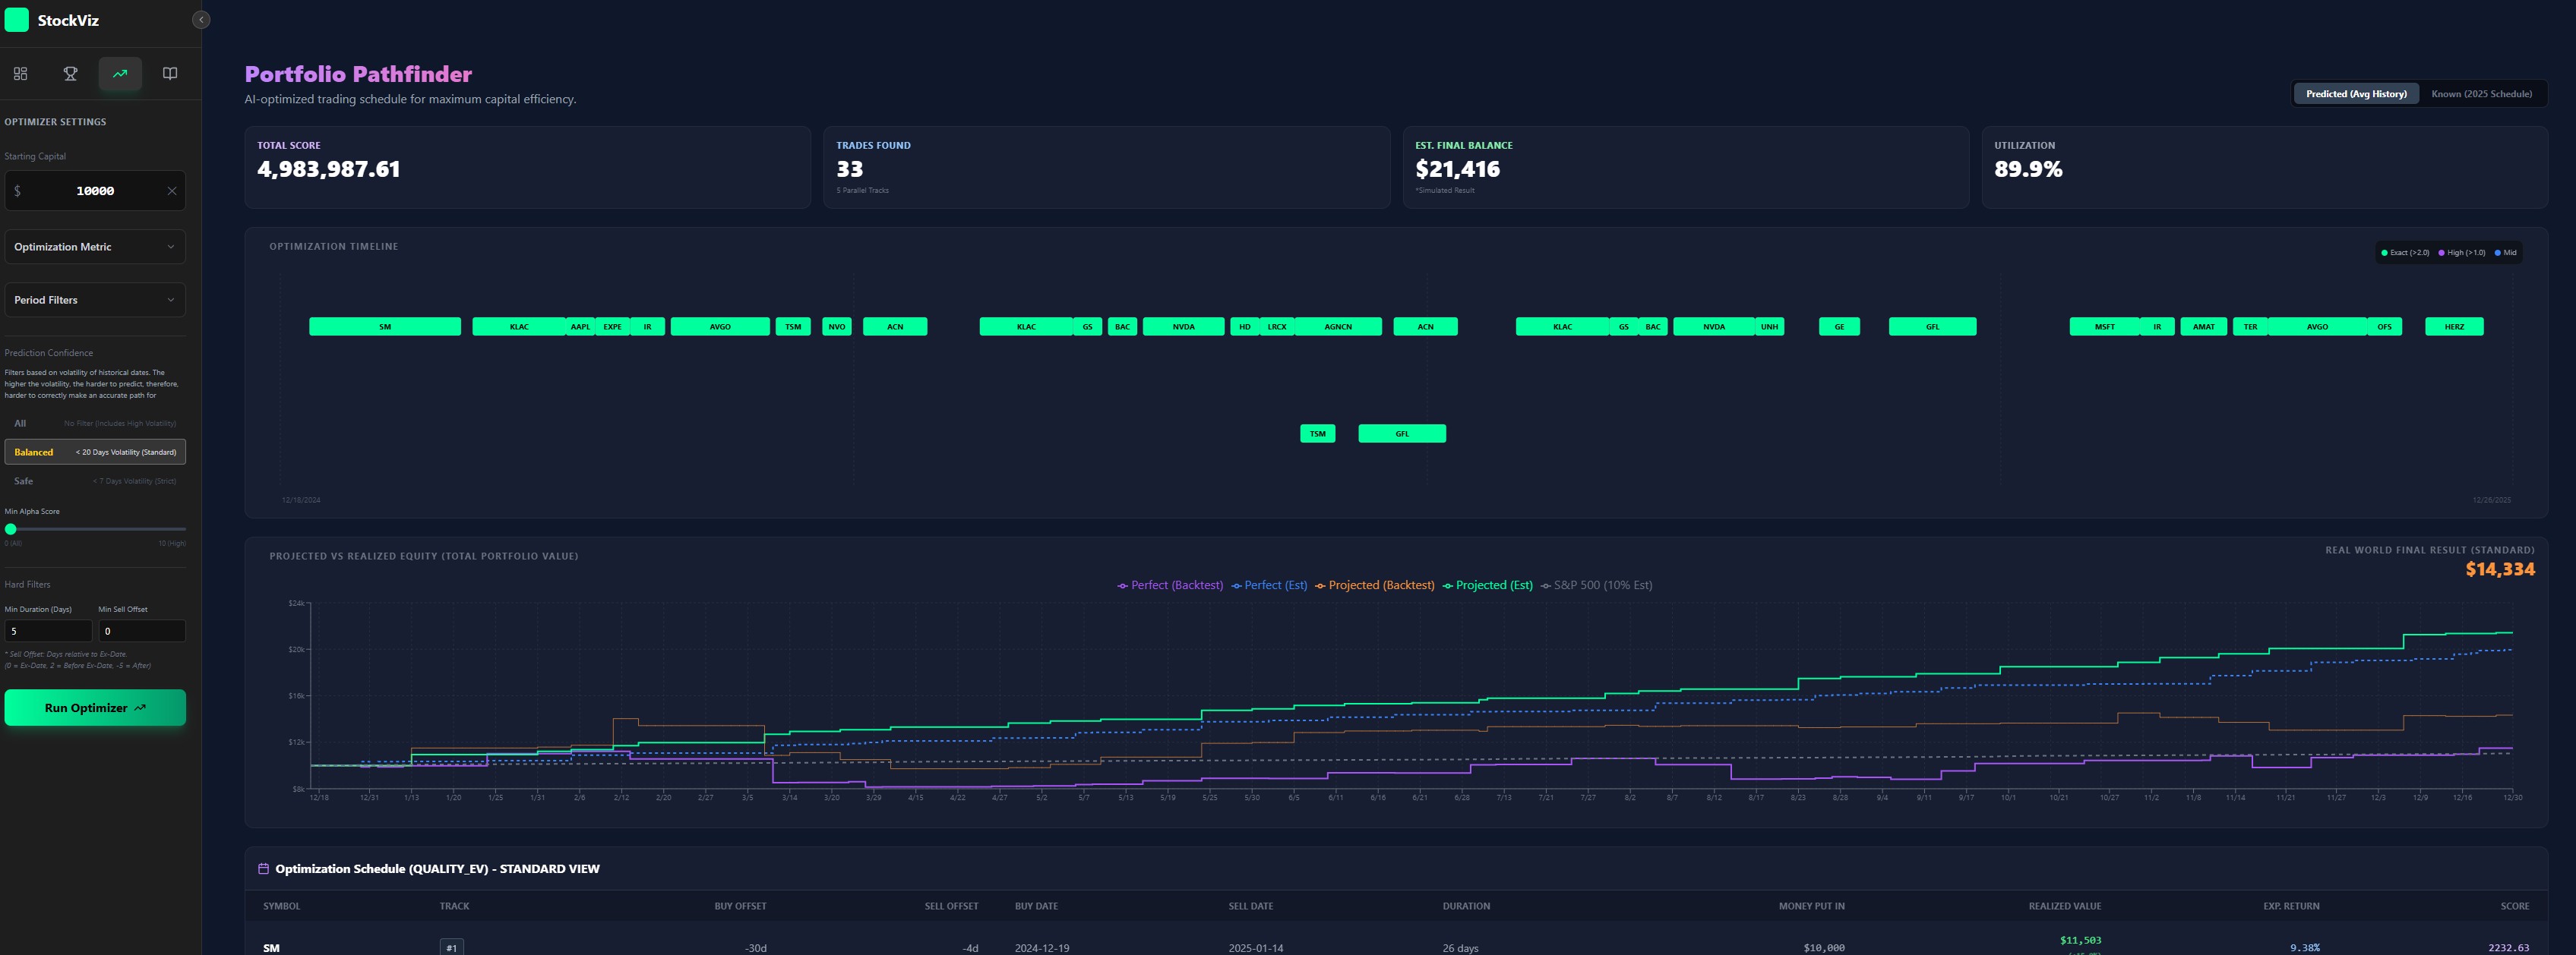Screen dimensions: 2576x955
Task: Click calendar icon beside Optimization Schedule
Action: click(x=264, y=869)
